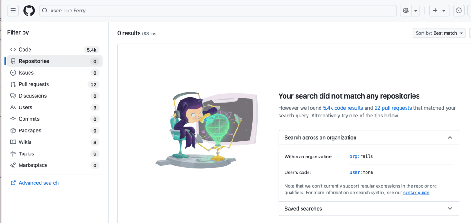471x223 pixels.
Task: Select the Wikis filter
Action: point(25,142)
